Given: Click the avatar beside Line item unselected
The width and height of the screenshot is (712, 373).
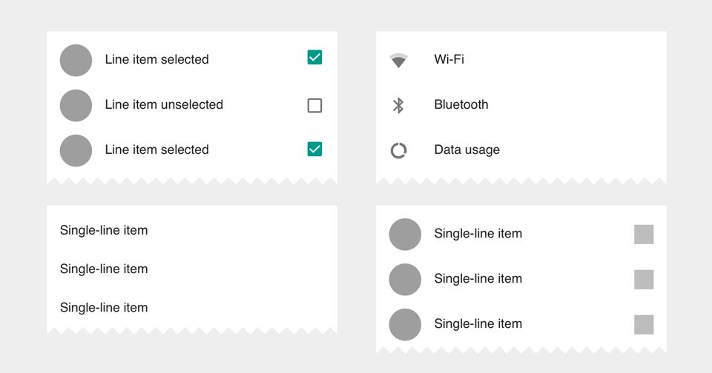Looking at the screenshot, I should 76,105.
